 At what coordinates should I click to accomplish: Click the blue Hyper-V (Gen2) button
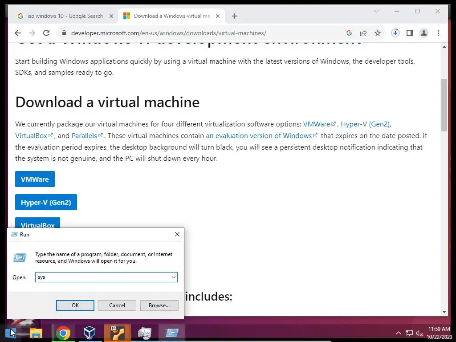46,203
